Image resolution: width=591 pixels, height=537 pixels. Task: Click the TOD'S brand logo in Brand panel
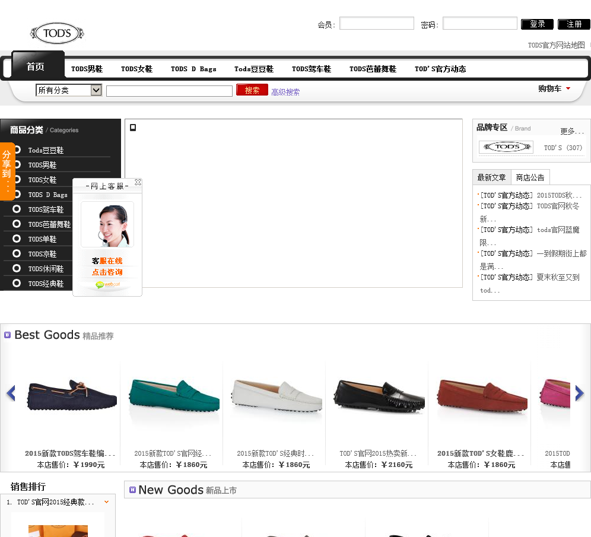coord(506,147)
